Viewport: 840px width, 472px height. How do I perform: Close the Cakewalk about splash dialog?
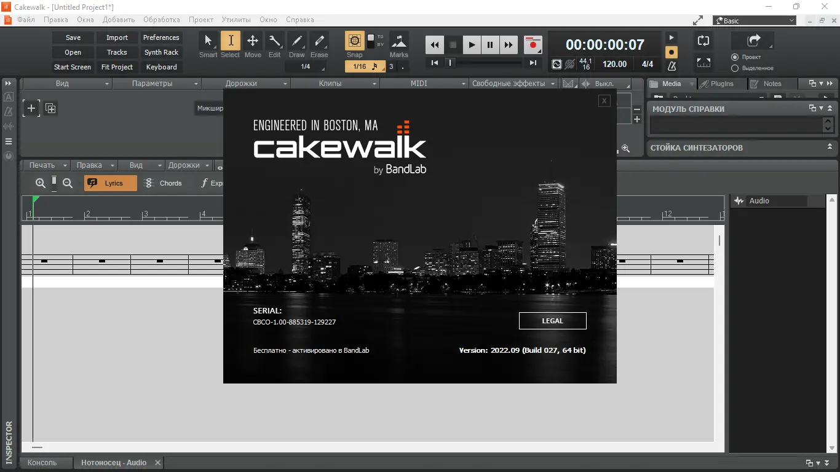pos(604,101)
